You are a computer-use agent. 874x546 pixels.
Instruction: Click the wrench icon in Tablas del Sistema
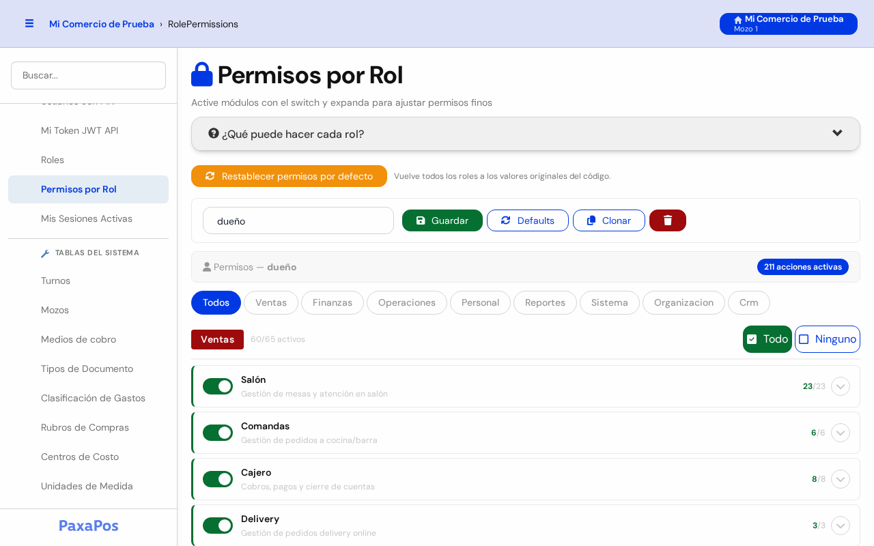[x=45, y=253]
